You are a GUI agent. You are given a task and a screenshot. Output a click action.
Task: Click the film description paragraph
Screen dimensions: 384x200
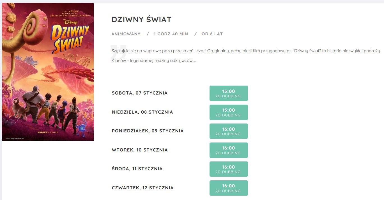tap(246, 56)
